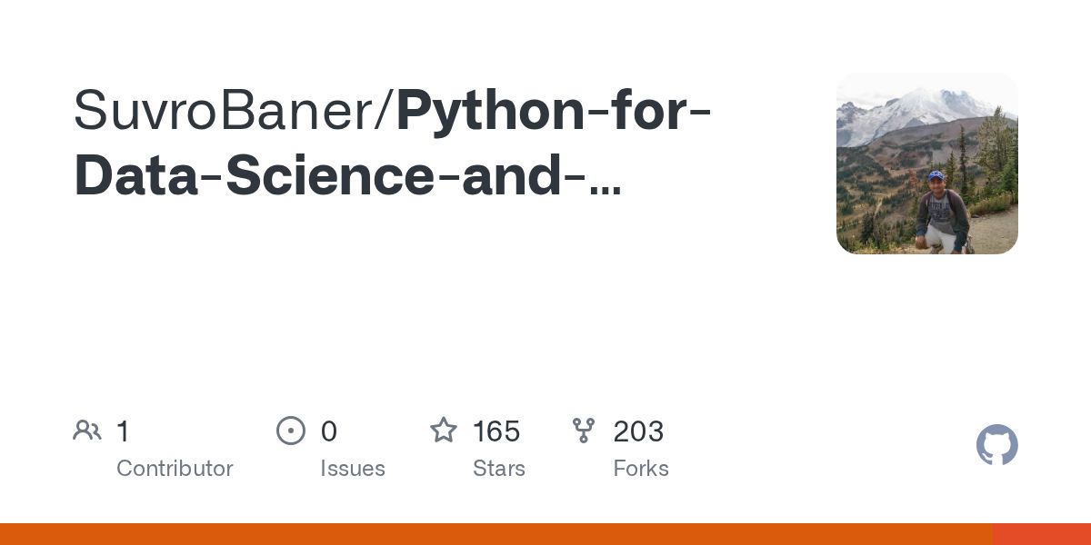Select the contributor count 1
1091x545 pixels.
123,431
